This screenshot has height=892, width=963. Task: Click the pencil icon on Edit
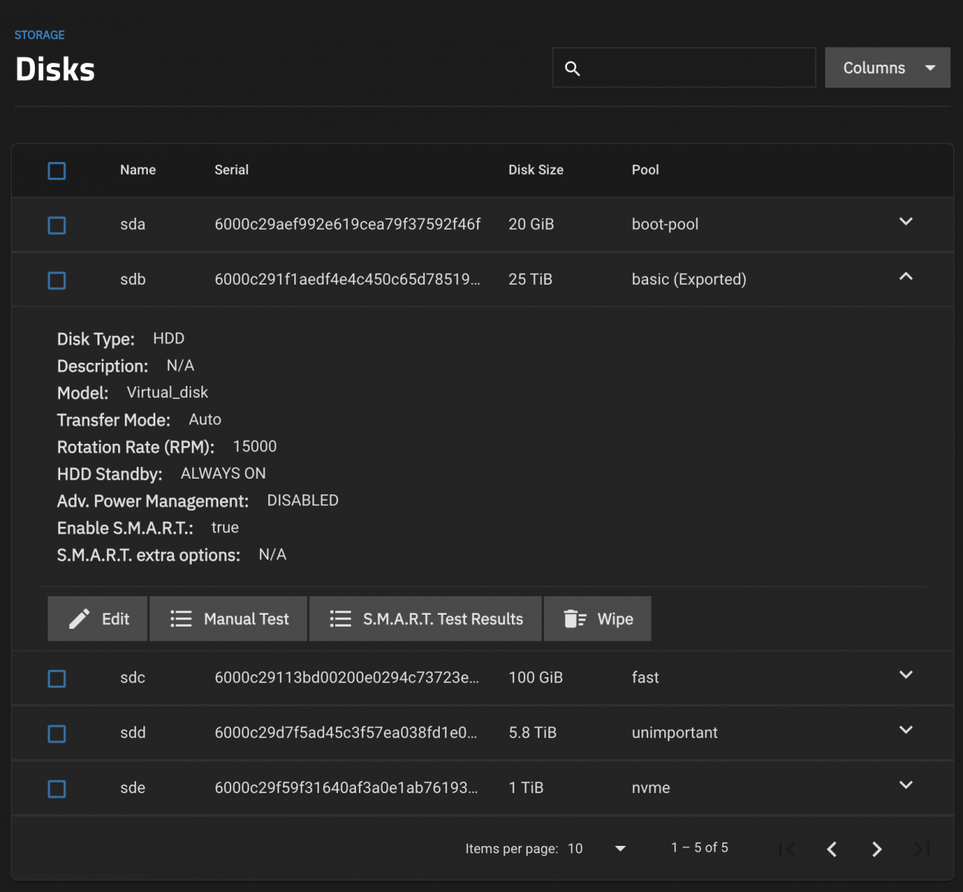pos(80,619)
